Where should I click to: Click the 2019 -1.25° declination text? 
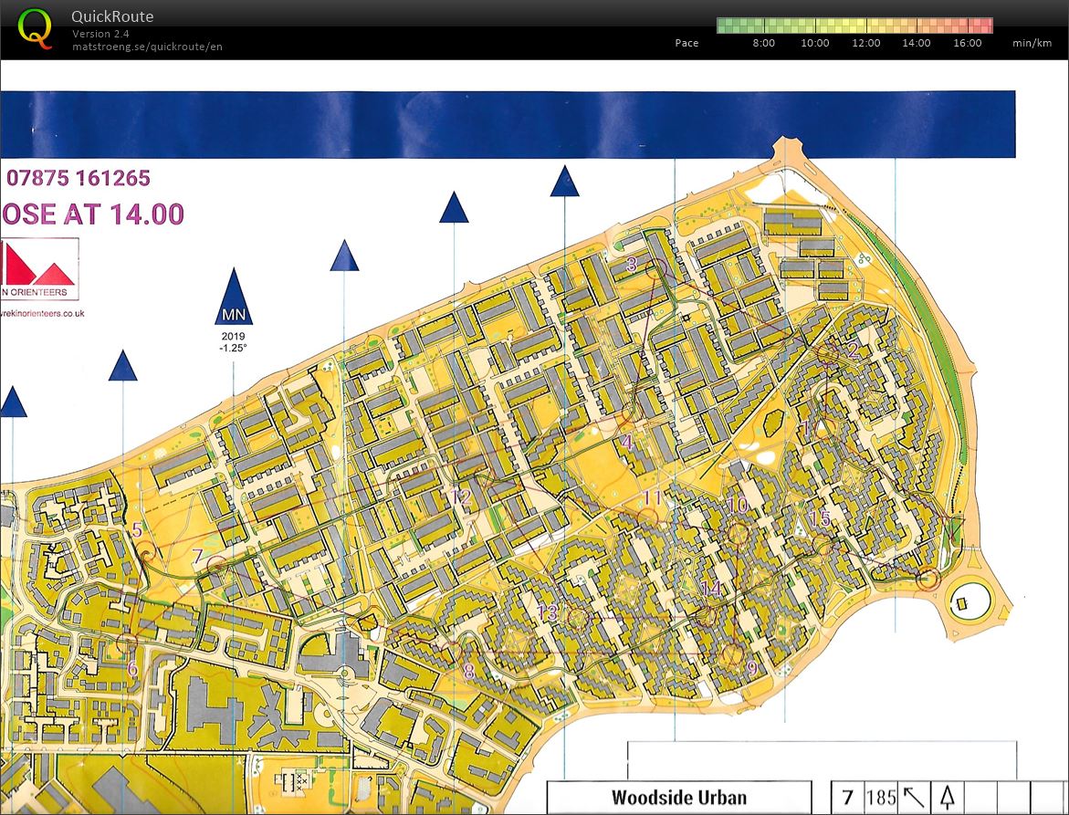233,341
